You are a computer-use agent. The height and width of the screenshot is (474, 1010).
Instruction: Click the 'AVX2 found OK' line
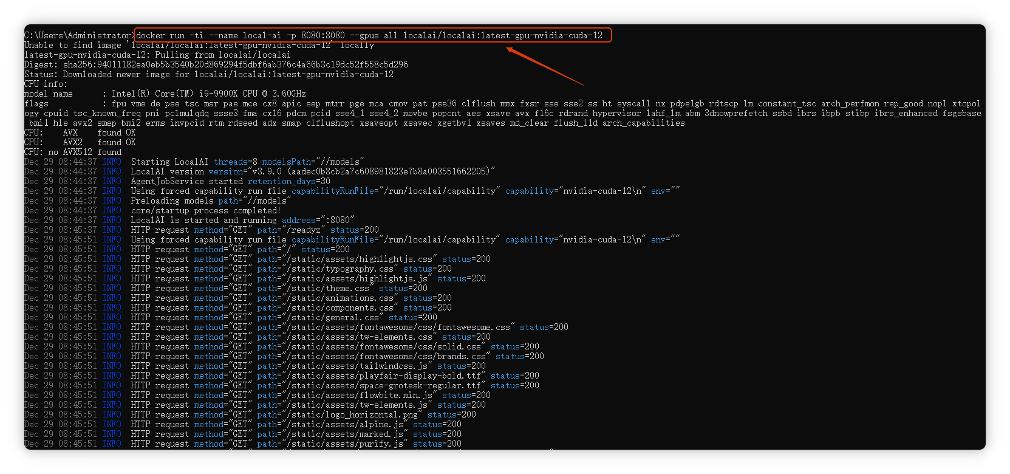pos(80,142)
